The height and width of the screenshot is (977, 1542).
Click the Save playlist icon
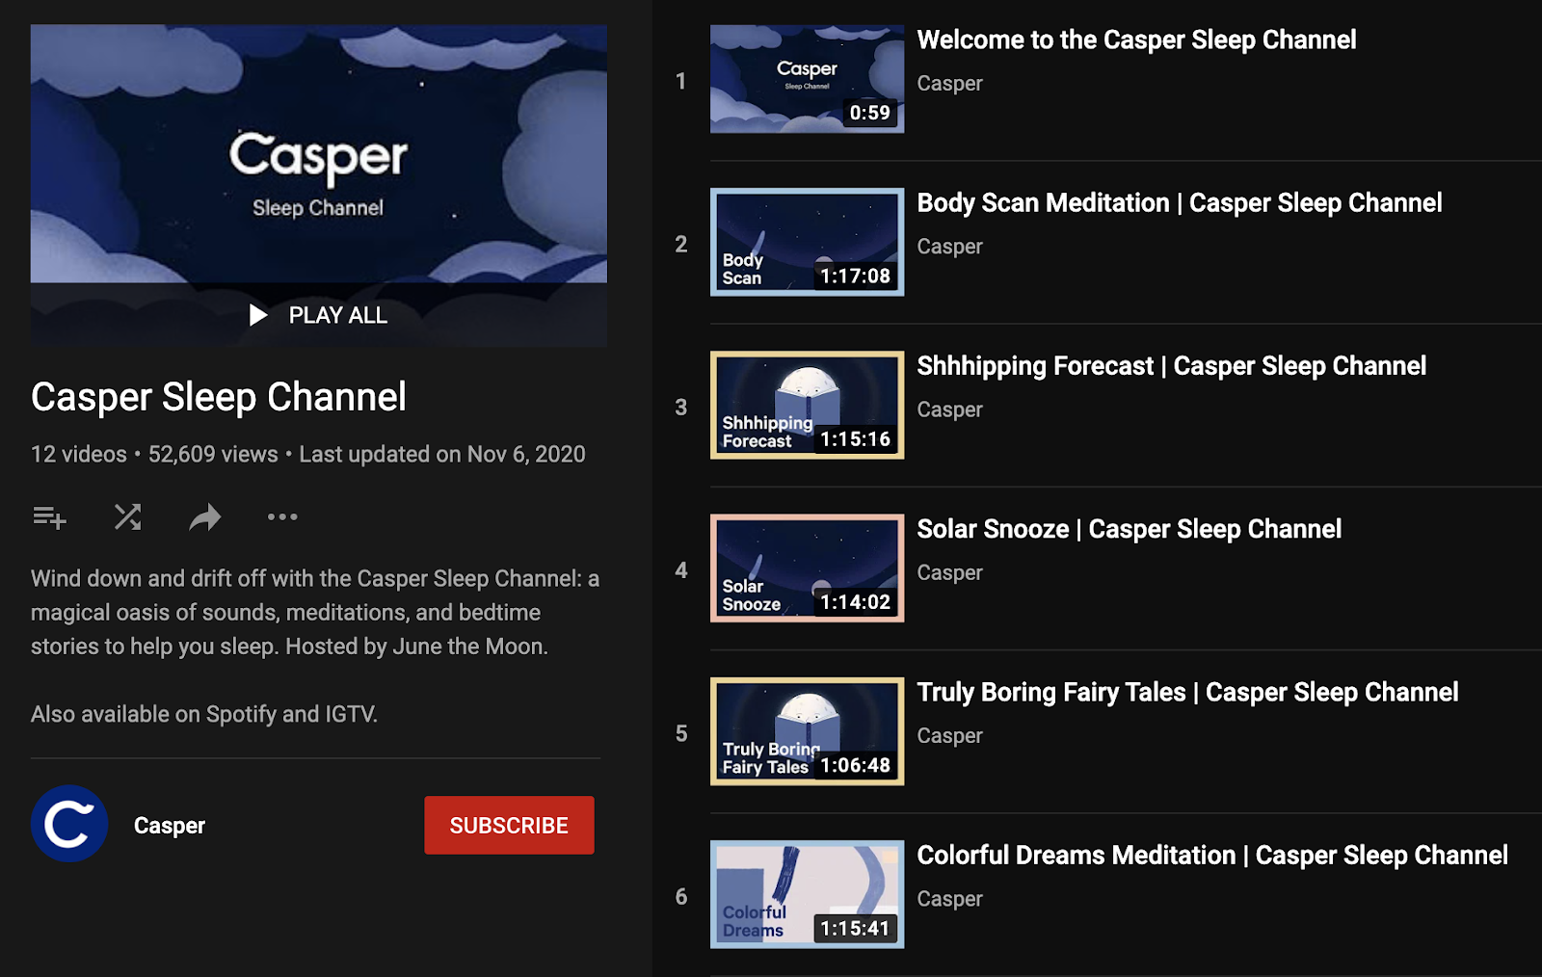[x=49, y=517]
